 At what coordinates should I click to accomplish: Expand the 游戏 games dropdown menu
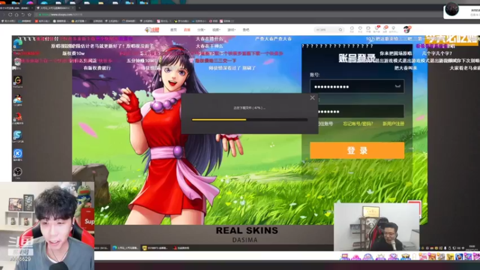click(x=231, y=29)
